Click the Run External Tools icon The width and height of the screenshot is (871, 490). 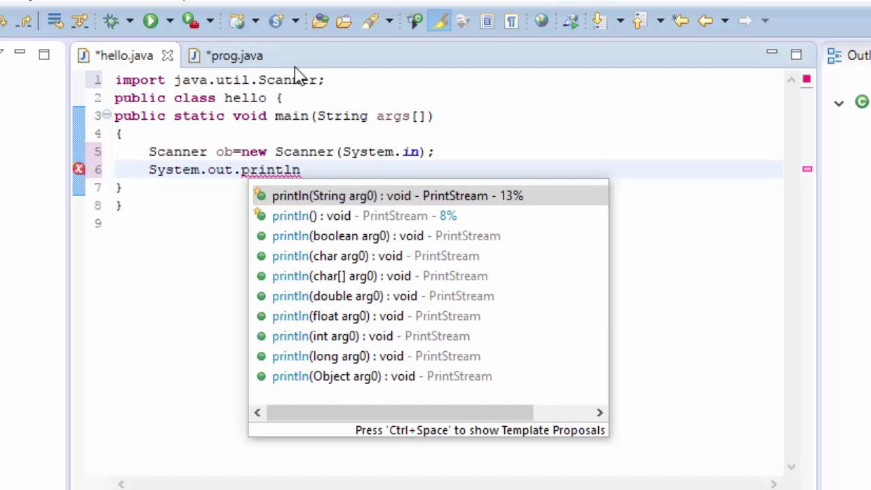click(x=191, y=21)
